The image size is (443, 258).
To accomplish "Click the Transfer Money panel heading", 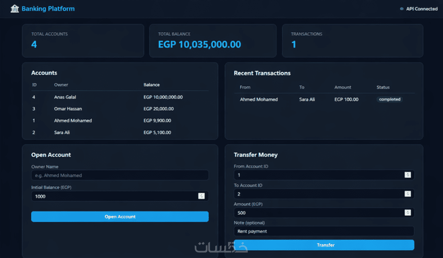I will 255,155.
